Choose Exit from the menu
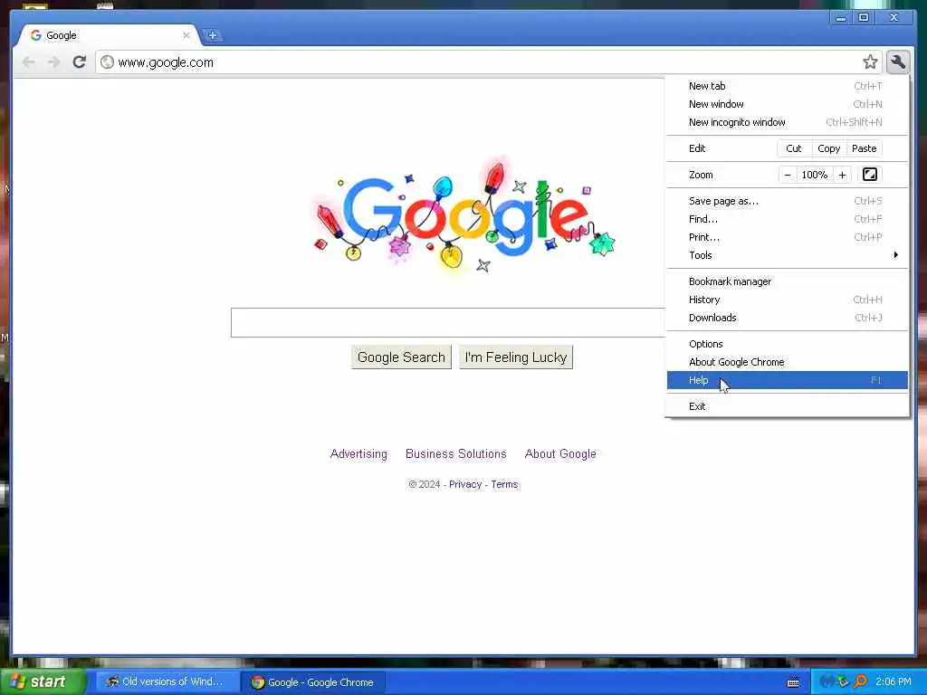This screenshot has height=695, width=927. click(x=787, y=406)
